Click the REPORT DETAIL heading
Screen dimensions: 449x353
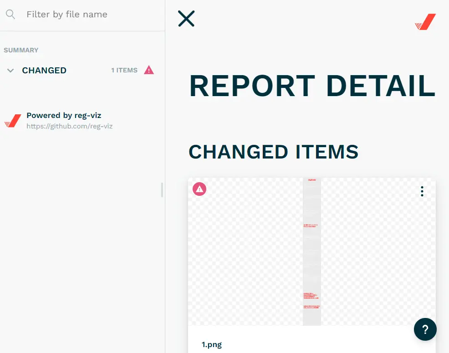coord(312,86)
